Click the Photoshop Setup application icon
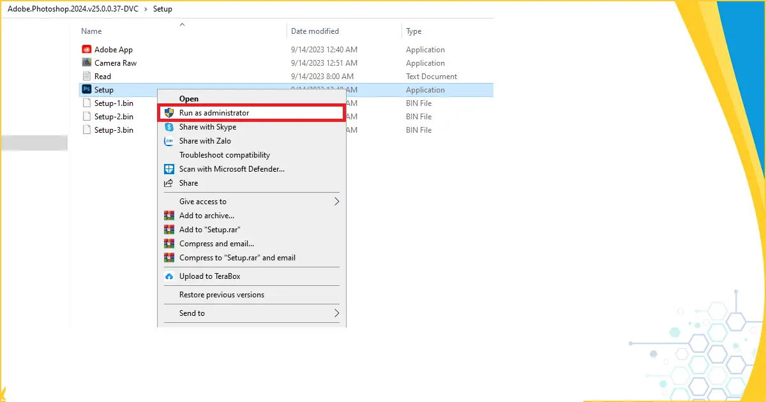The image size is (766, 402). tap(87, 90)
